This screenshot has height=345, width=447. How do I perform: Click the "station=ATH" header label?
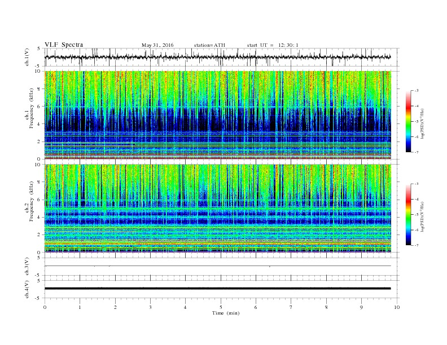click(x=209, y=45)
